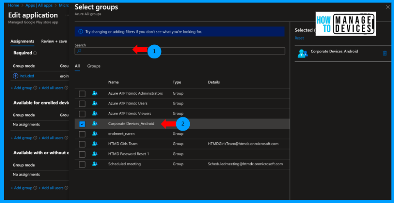Click info icon beside last Add all users
The width and height of the screenshot is (394, 203).
66,188
